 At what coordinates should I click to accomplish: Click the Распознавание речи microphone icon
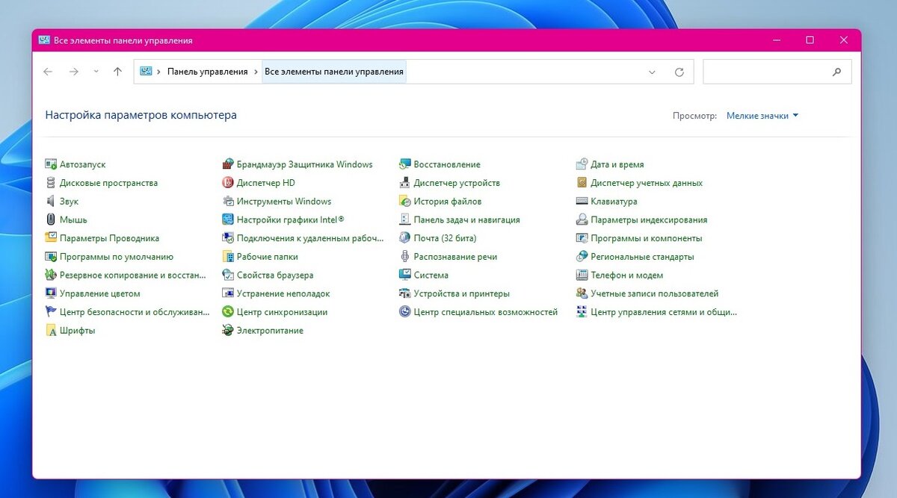(405, 257)
